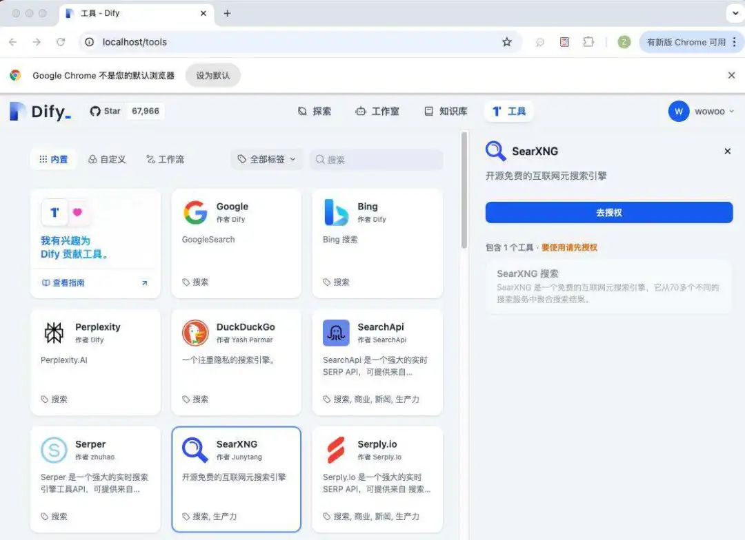Click the pink heart icon
Viewport: 745px width, 540px height.
77,212
